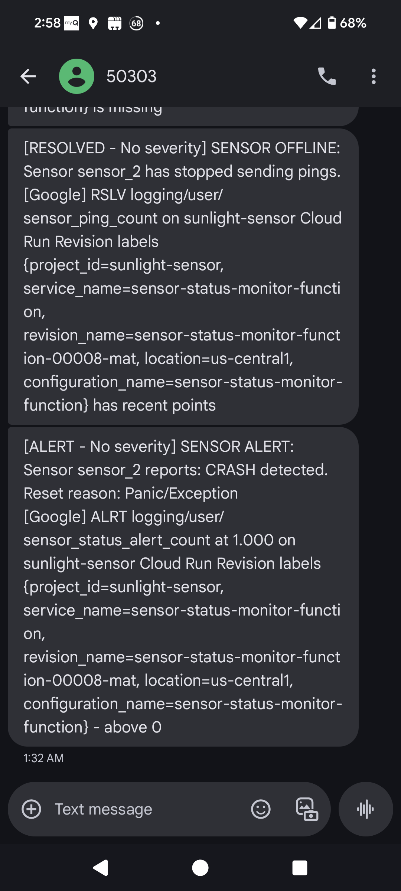Open the 50303 conversation details
Viewport: 401px width, 891px height.
click(x=131, y=76)
